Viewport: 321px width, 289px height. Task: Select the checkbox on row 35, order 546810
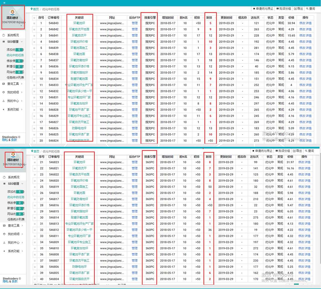tap(34, 249)
